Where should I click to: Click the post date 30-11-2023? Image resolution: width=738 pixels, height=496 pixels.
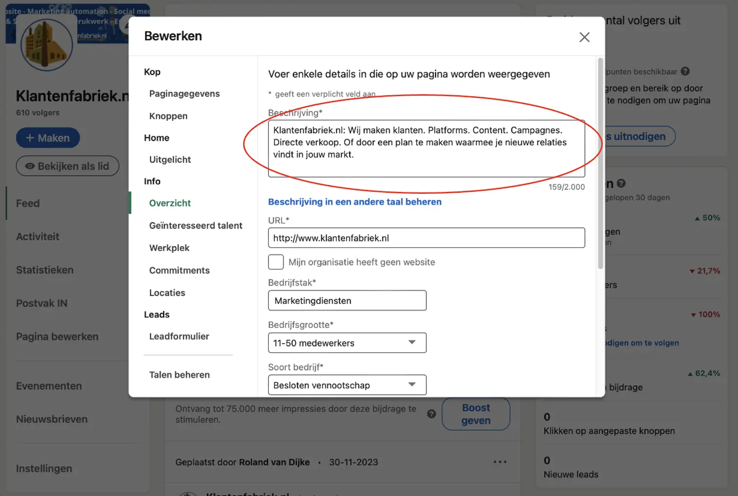tap(353, 462)
